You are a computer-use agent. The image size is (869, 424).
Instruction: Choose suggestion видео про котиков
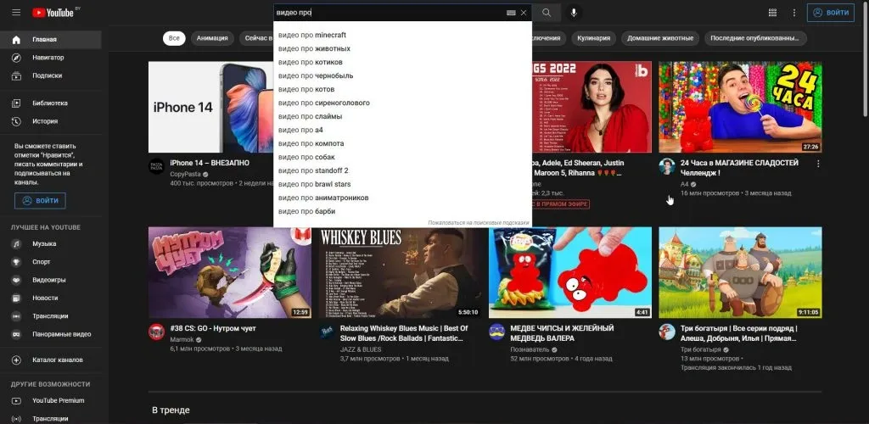click(x=402, y=63)
